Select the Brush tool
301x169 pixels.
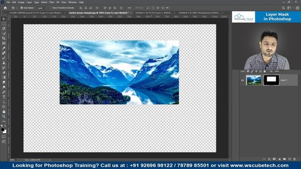point(4,58)
